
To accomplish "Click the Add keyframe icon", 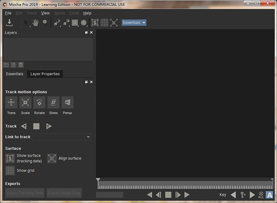I will pyautogui.click(x=243, y=195).
